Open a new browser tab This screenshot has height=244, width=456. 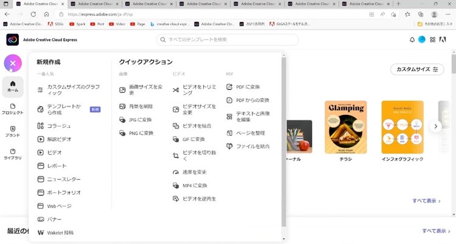398,4
